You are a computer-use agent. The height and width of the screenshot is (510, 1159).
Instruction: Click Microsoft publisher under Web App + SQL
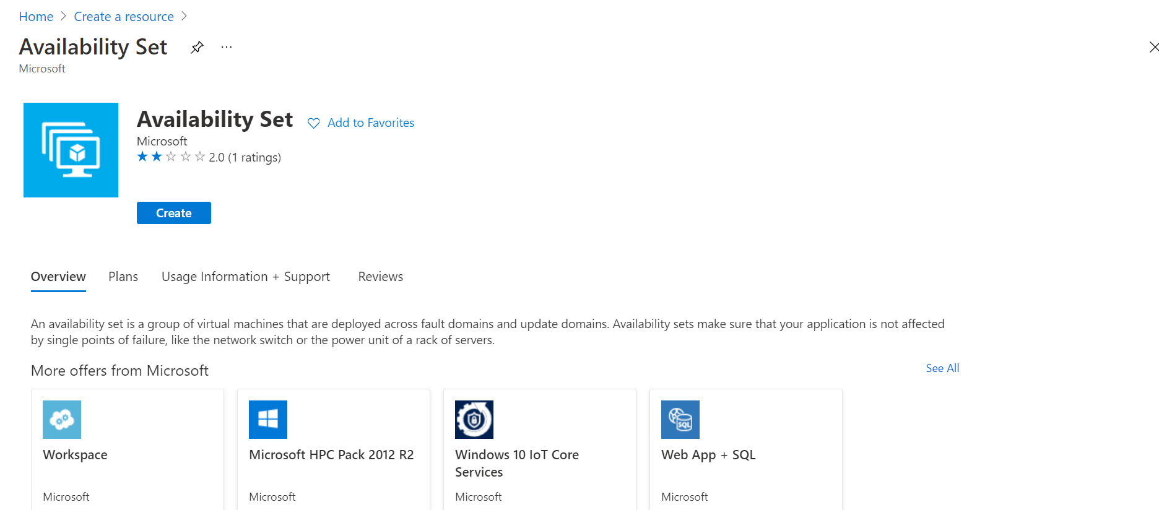pos(684,497)
